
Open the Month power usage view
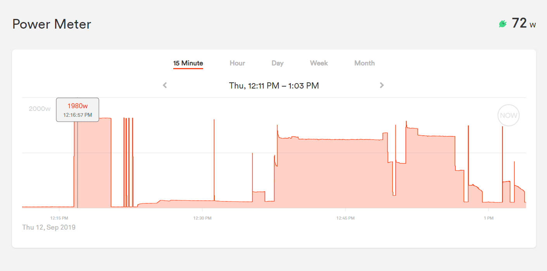click(364, 63)
